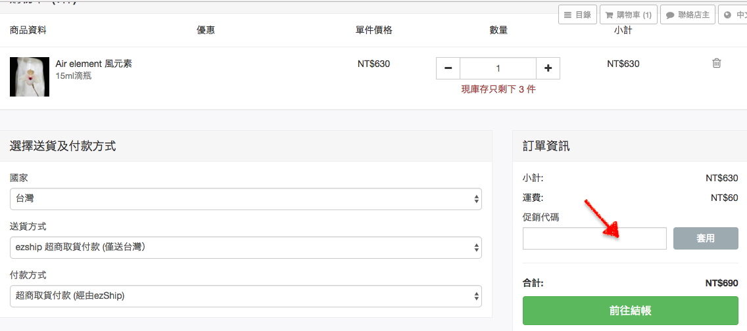This screenshot has width=747, height=331.
Task: Decrease quantity with the minus button
Action: [x=448, y=68]
